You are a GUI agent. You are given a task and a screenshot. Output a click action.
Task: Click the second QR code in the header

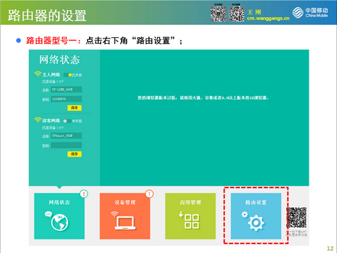pyautogui.click(x=237, y=13)
